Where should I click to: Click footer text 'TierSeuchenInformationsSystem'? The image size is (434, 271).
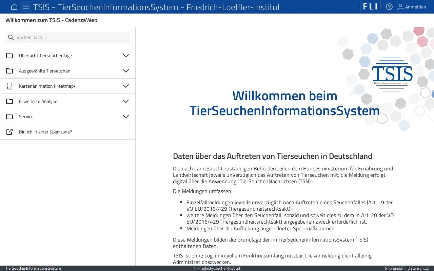point(33,268)
